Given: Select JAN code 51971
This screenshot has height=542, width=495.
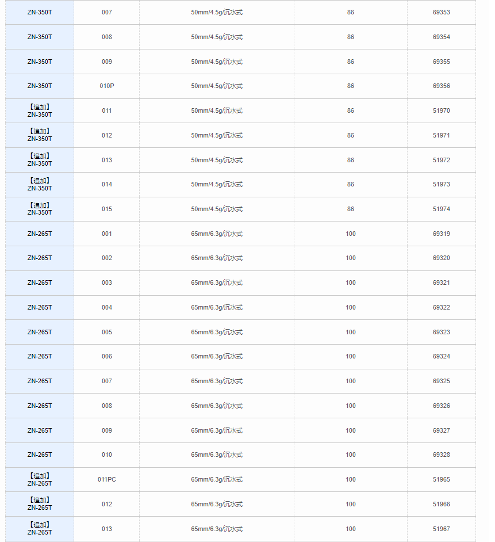Looking at the screenshot, I should (x=441, y=135).
